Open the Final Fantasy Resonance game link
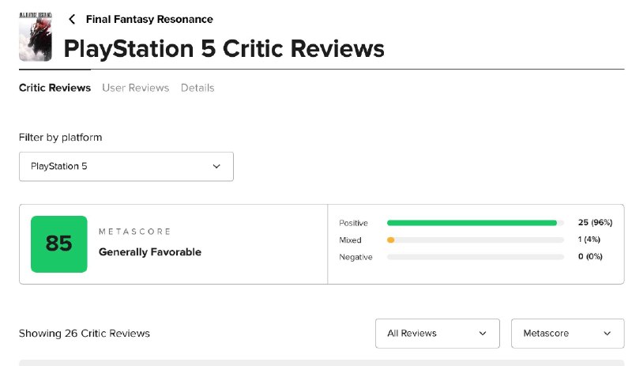This screenshot has height=366, width=632. [x=149, y=19]
